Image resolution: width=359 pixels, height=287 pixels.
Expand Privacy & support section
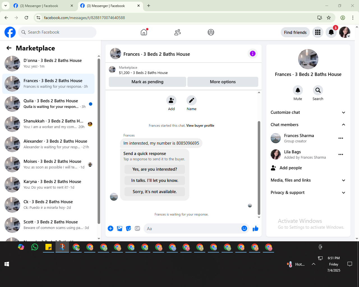pos(308,193)
